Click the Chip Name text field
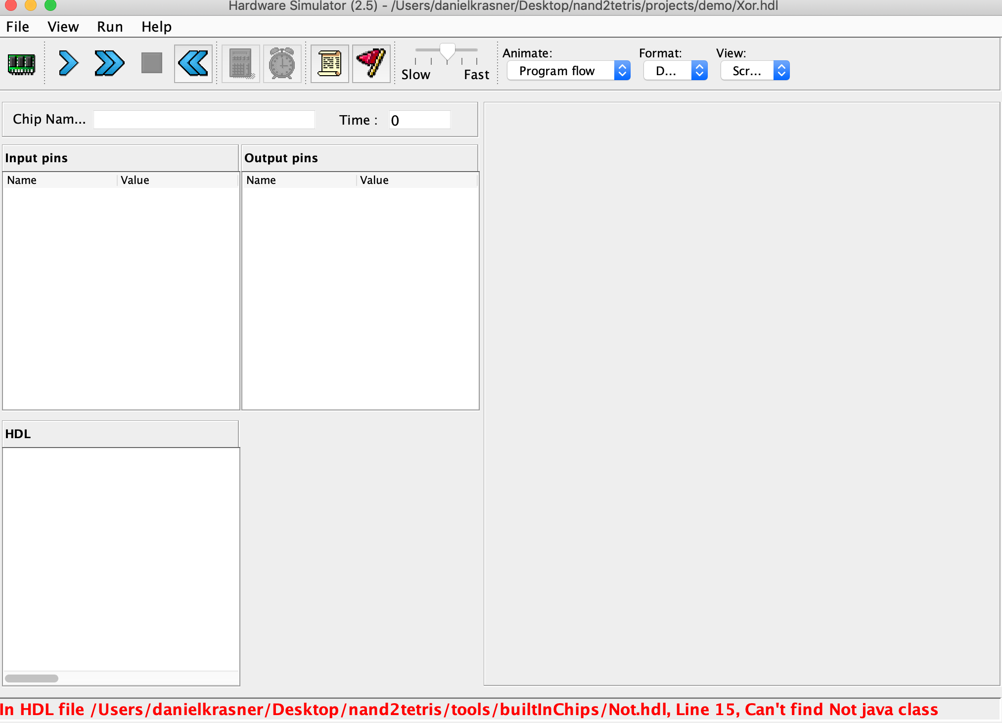The height and width of the screenshot is (723, 1002). (x=204, y=120)
